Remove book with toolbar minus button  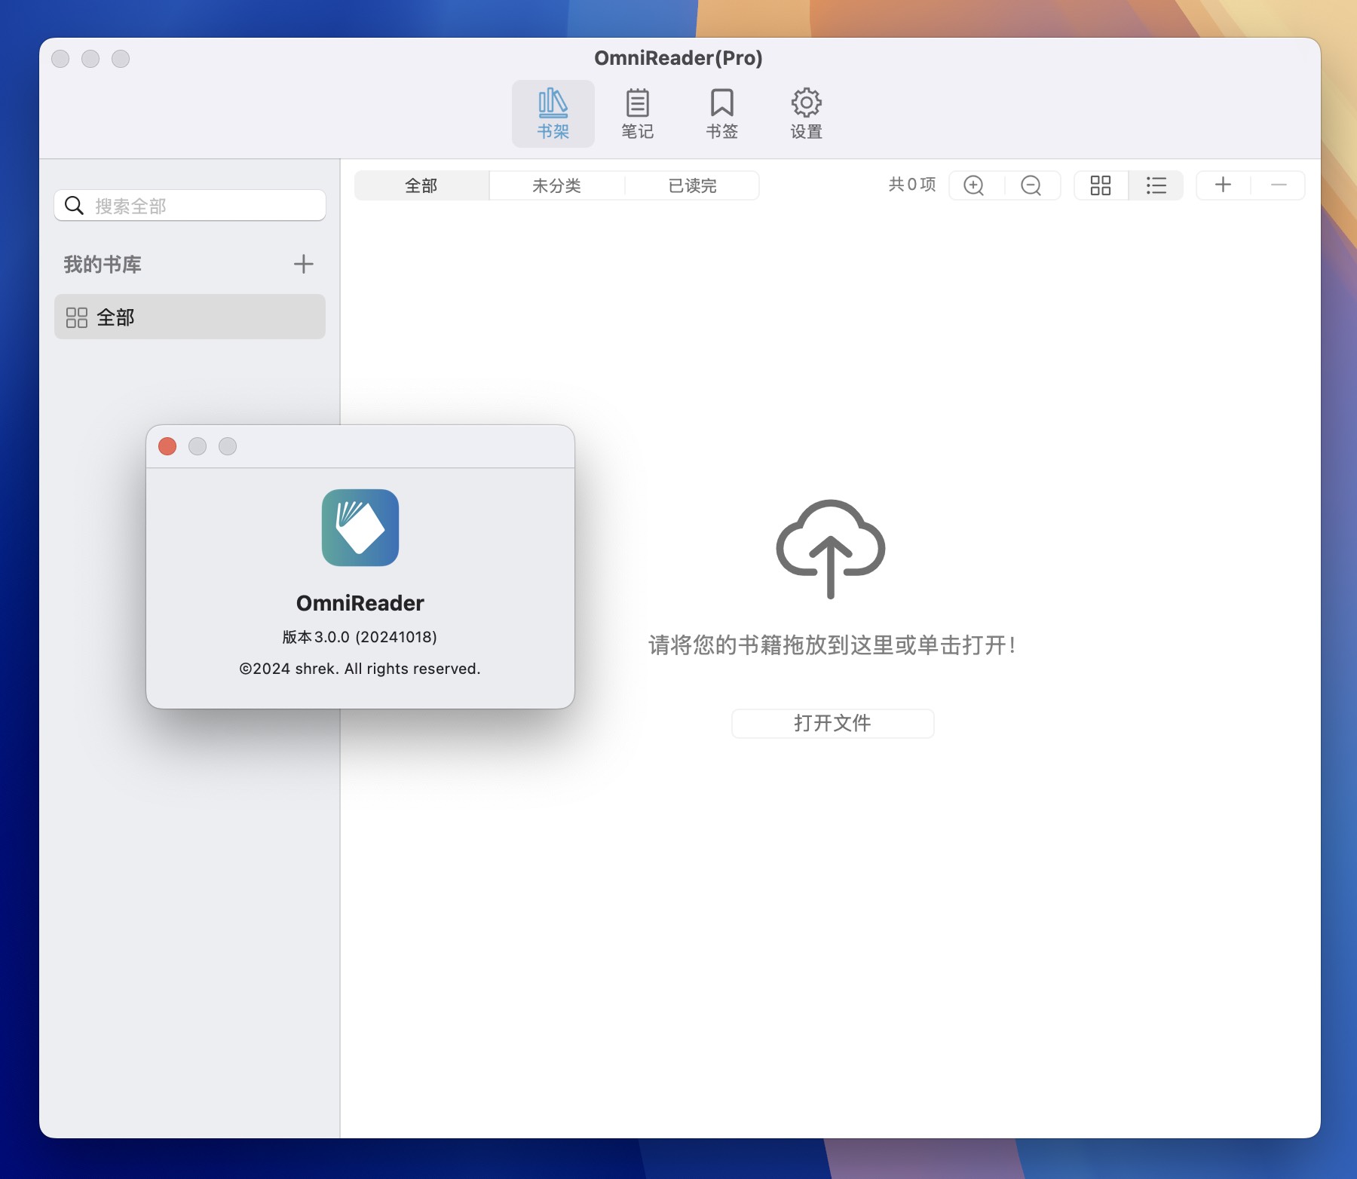click(1279, 185)
